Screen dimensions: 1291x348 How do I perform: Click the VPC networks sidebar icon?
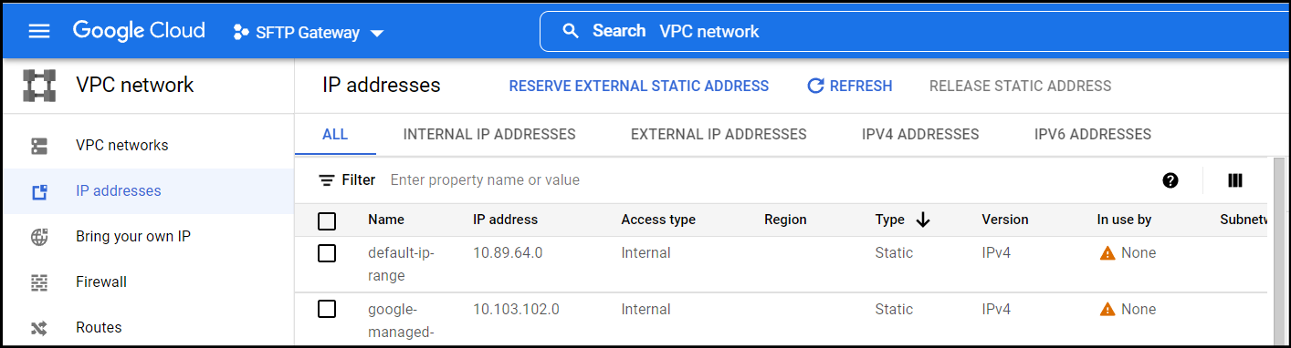tap(39, 146)
